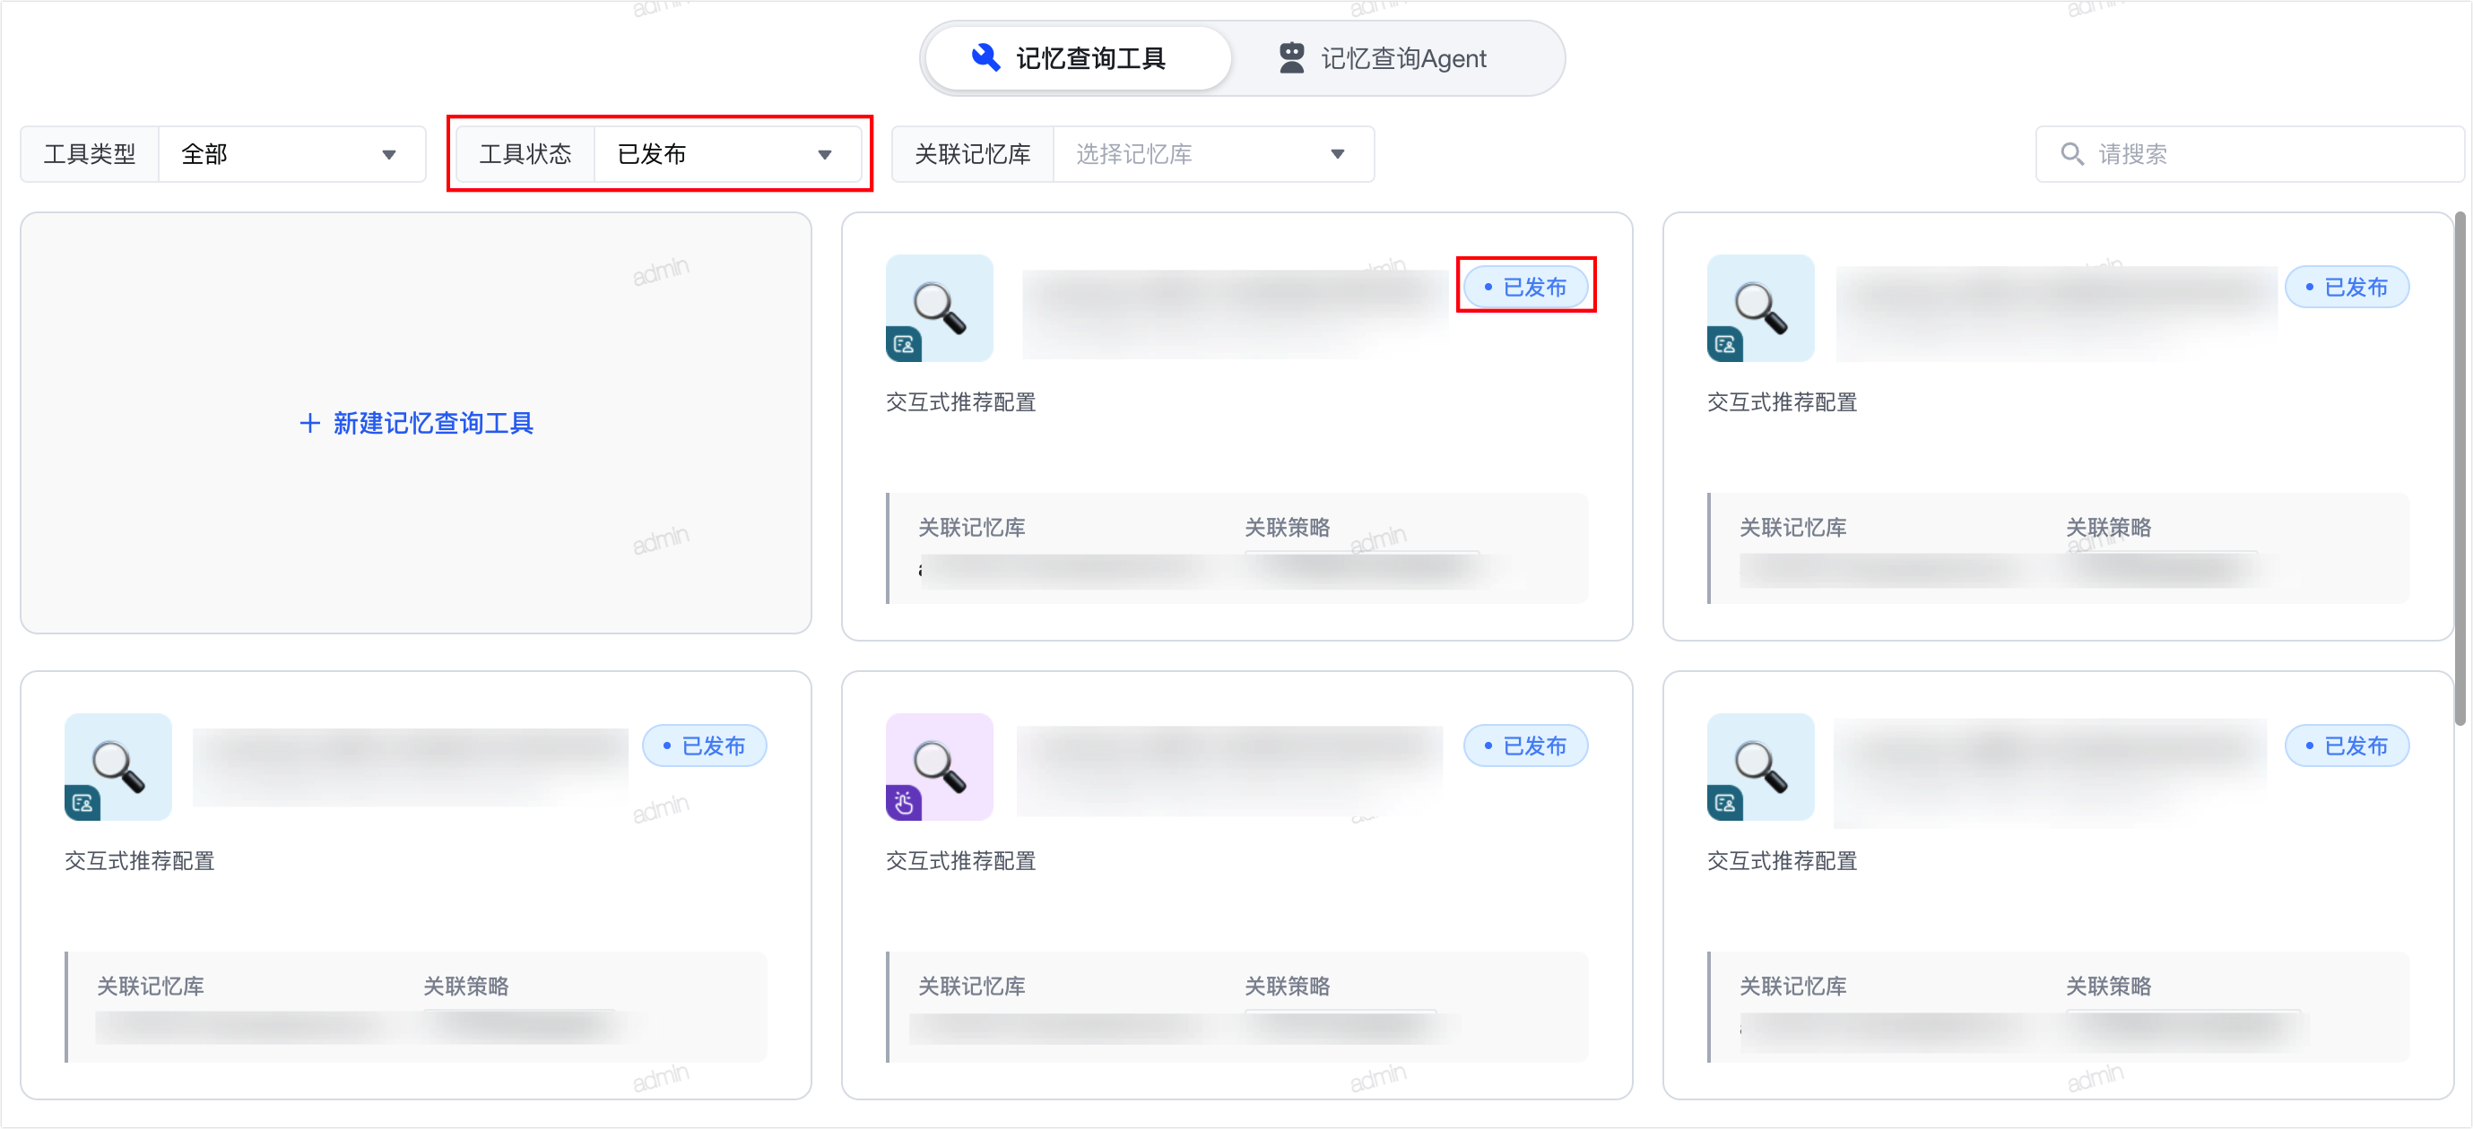Viewport: 2473px width, 1129px height.
Task: Switch to the 记忆查询工具 tab
Action: 1078,58
